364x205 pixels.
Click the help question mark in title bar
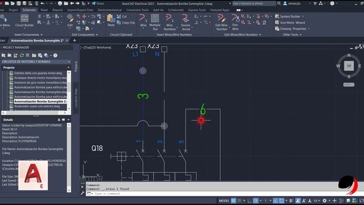point(332,3)
